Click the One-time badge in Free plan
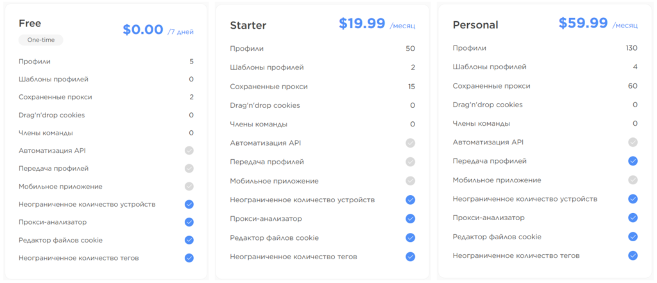The width and height of the screenshot is (657, 283). click(x=40, y=40)
